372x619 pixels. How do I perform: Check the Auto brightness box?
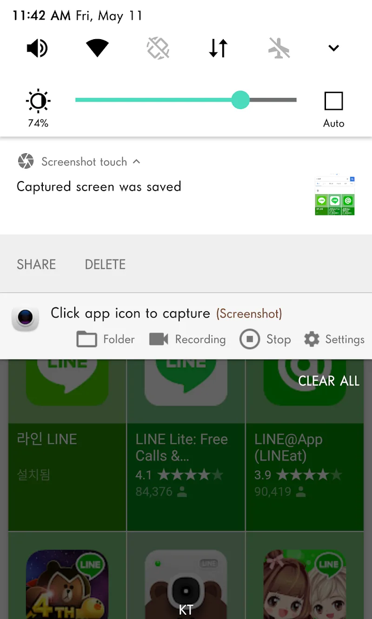pos(334,101)
